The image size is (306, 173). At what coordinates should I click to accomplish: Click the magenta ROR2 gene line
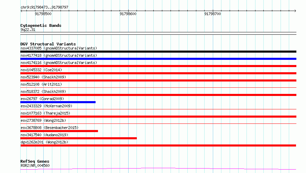[158, 169]
